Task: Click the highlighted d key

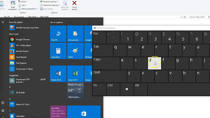Action: [154, 63]
